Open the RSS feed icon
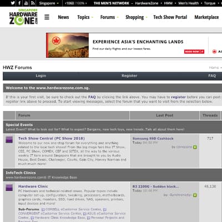Viewport: 222px width, 222px height. [33, 3]
